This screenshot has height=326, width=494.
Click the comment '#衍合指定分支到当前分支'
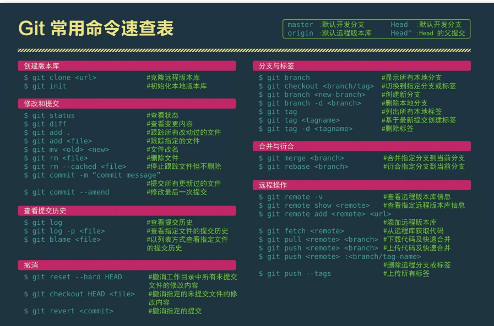(424, 167)
